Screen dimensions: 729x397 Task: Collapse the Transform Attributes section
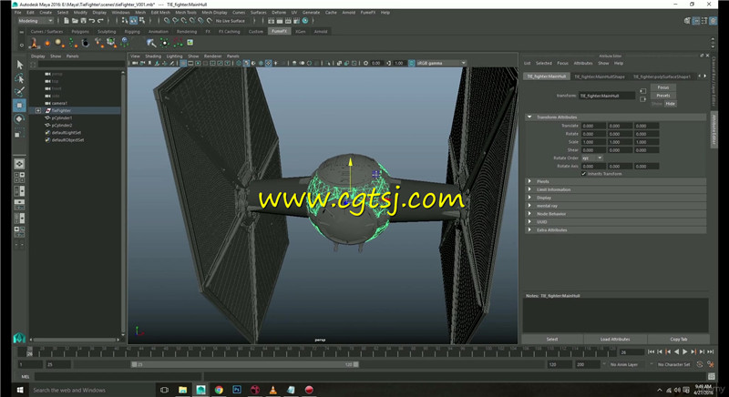[x=529, y=117]
